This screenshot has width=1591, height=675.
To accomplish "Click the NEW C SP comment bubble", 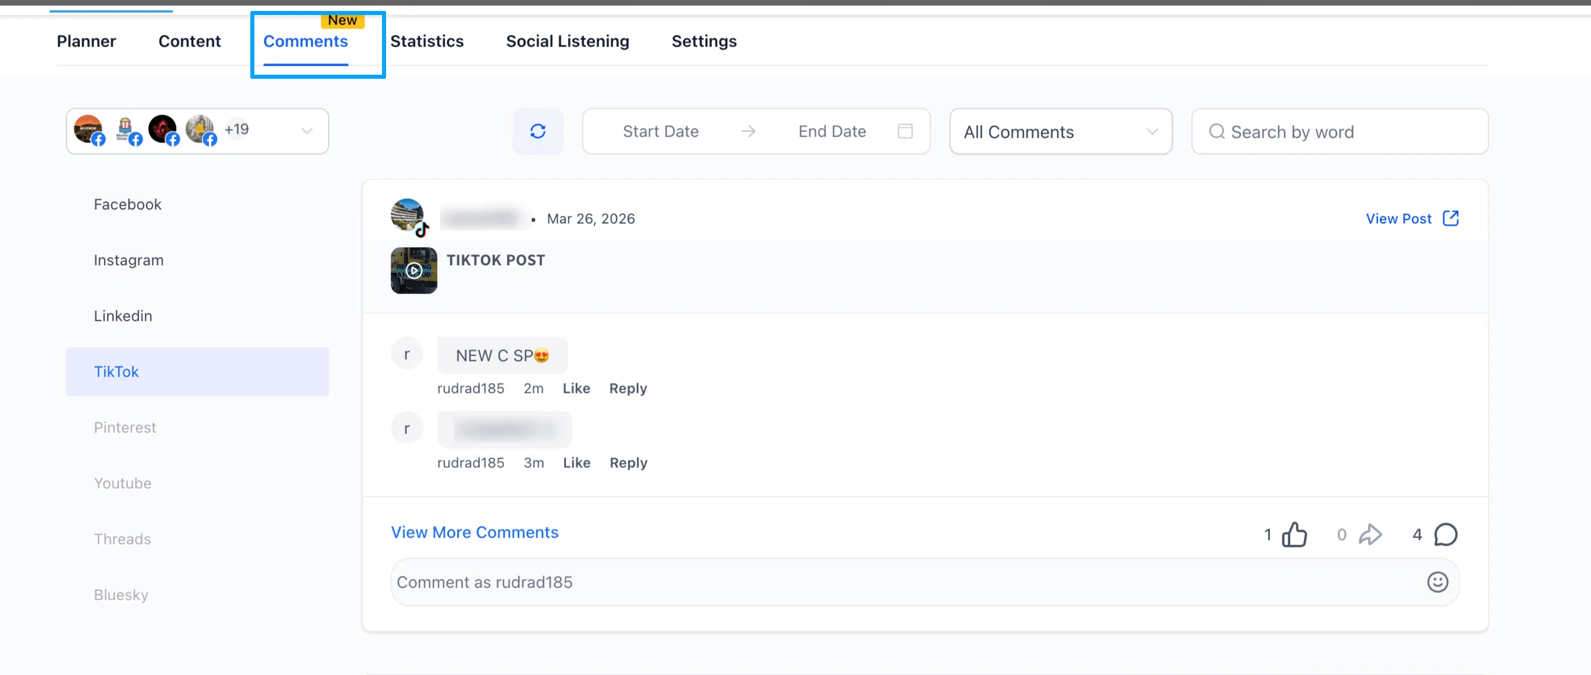I will 502,355.
